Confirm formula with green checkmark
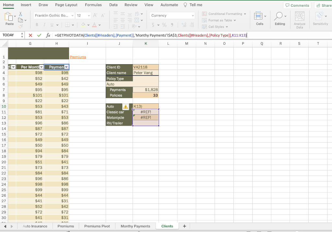 click(x=39, y=35)
